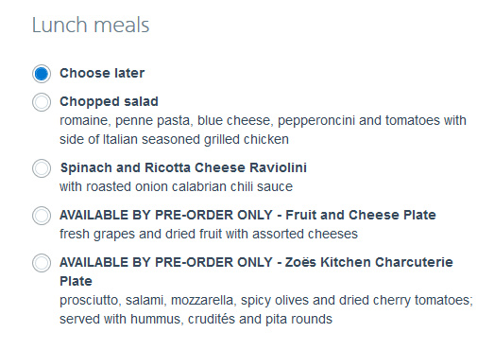Viewport: 477px width, 350px height.
Task: Select the Zoës Kitchen Charcuterie radio button
Action: (x=42, y=263)
